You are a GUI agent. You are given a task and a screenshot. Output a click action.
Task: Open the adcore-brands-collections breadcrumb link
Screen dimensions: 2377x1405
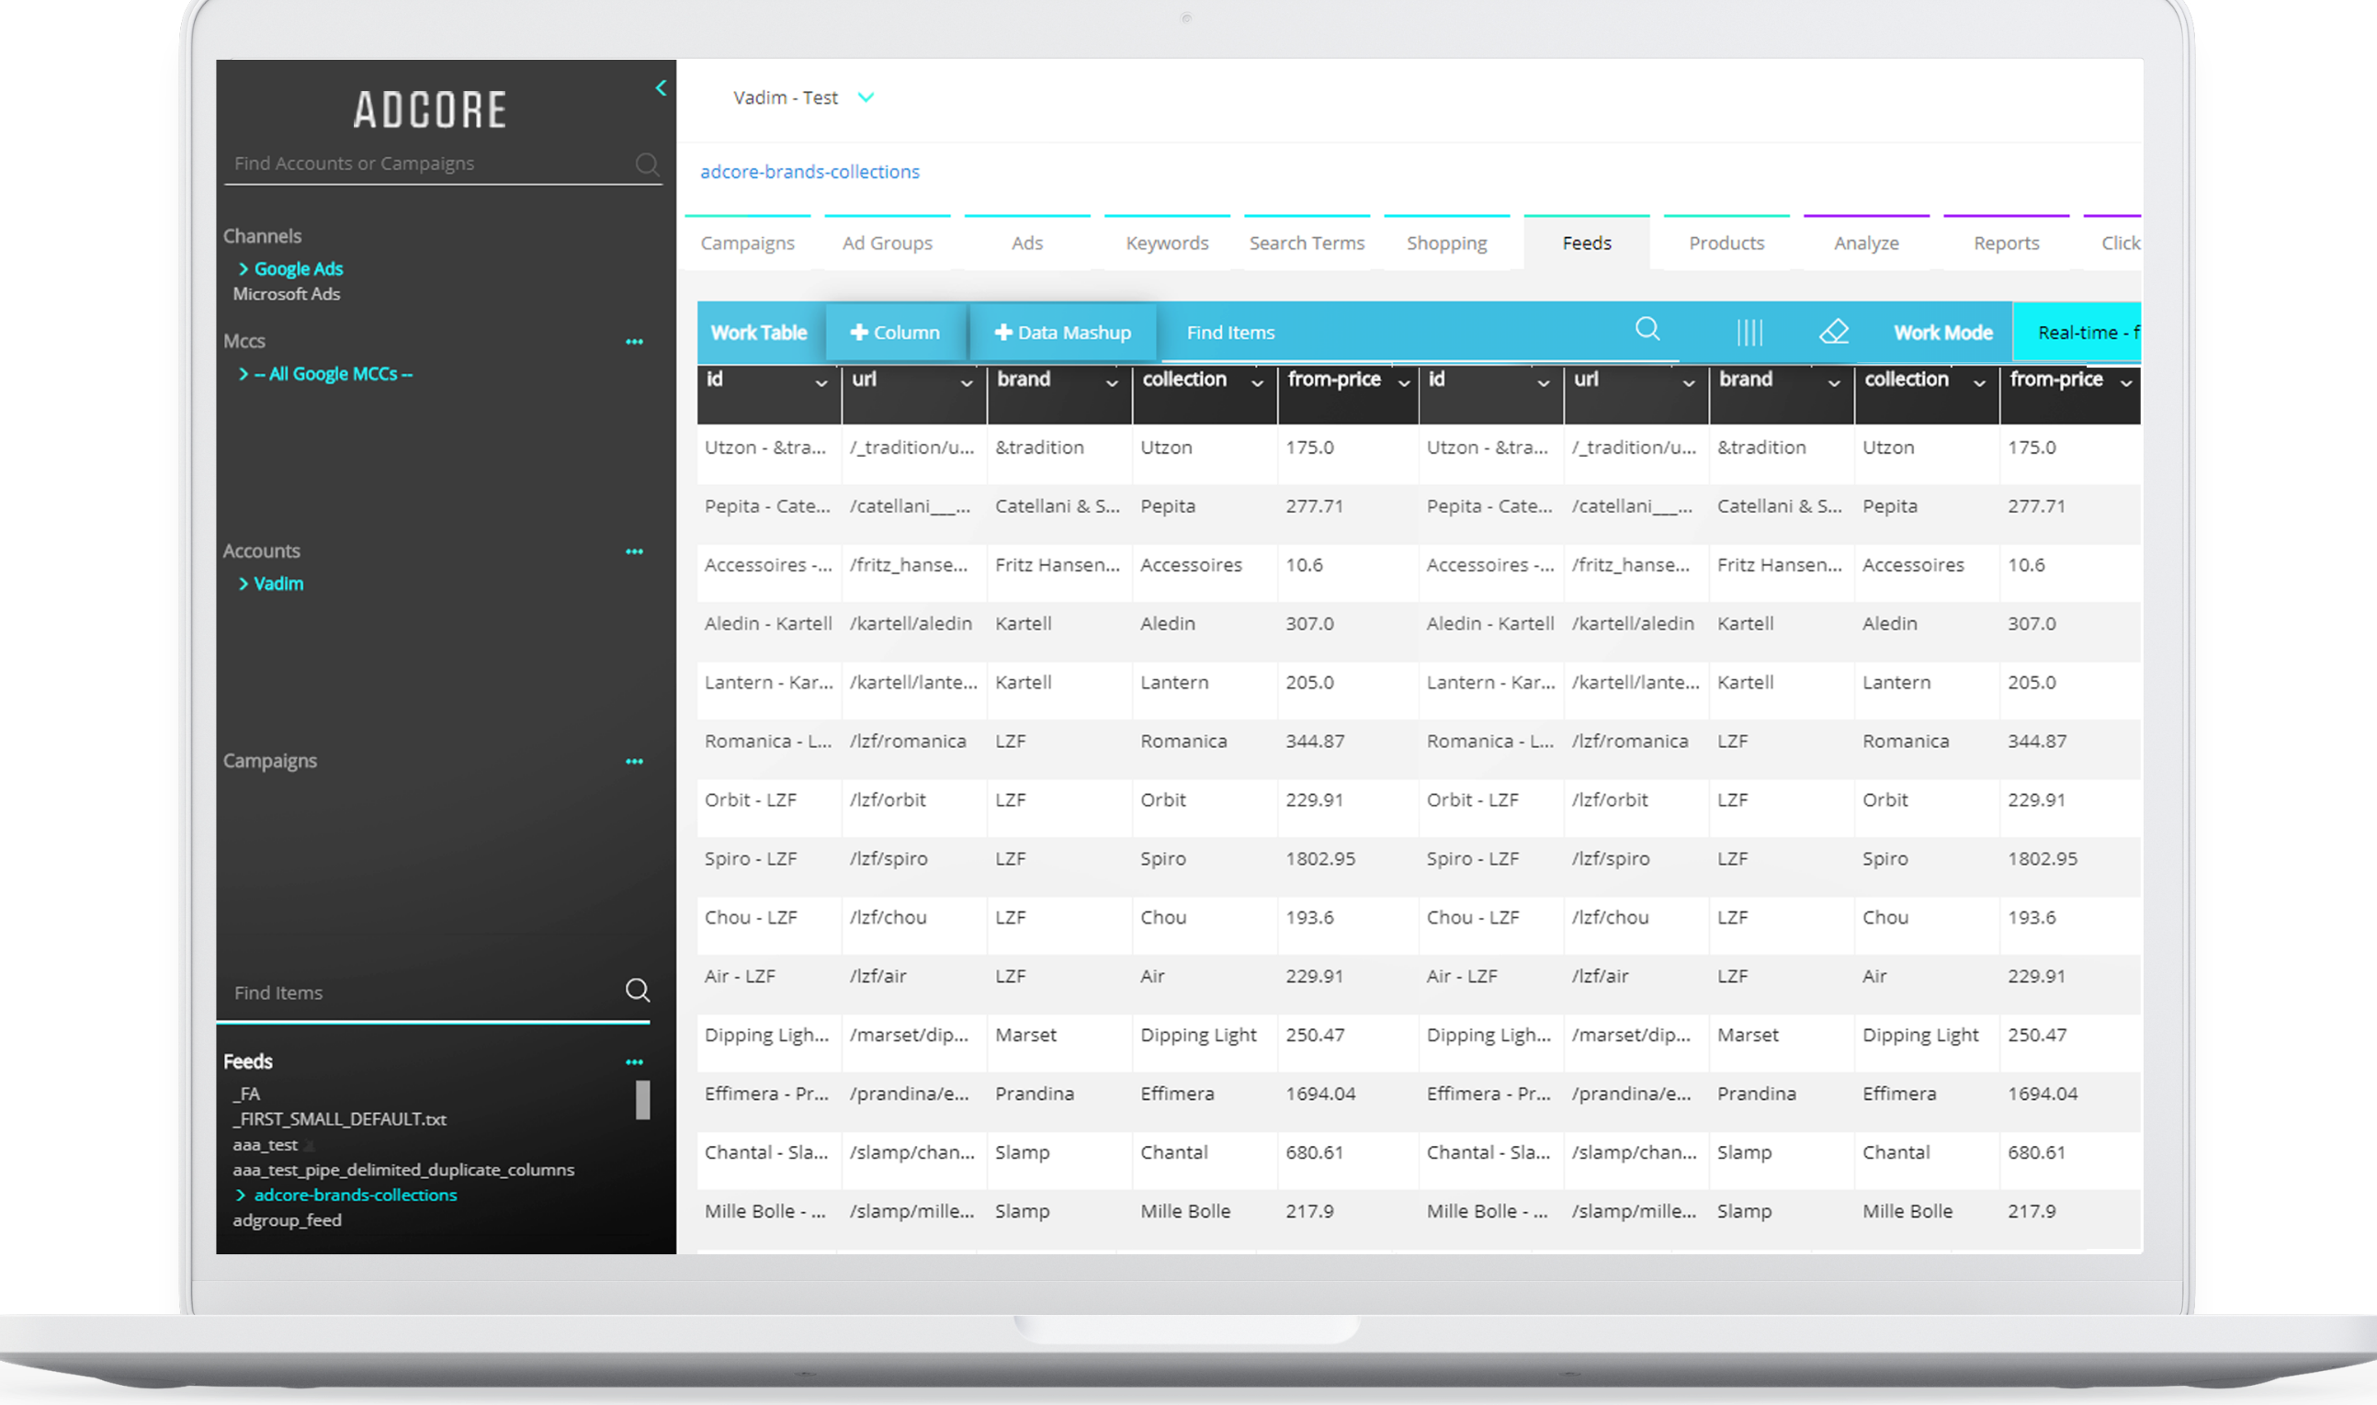click(x=809, y=171)
